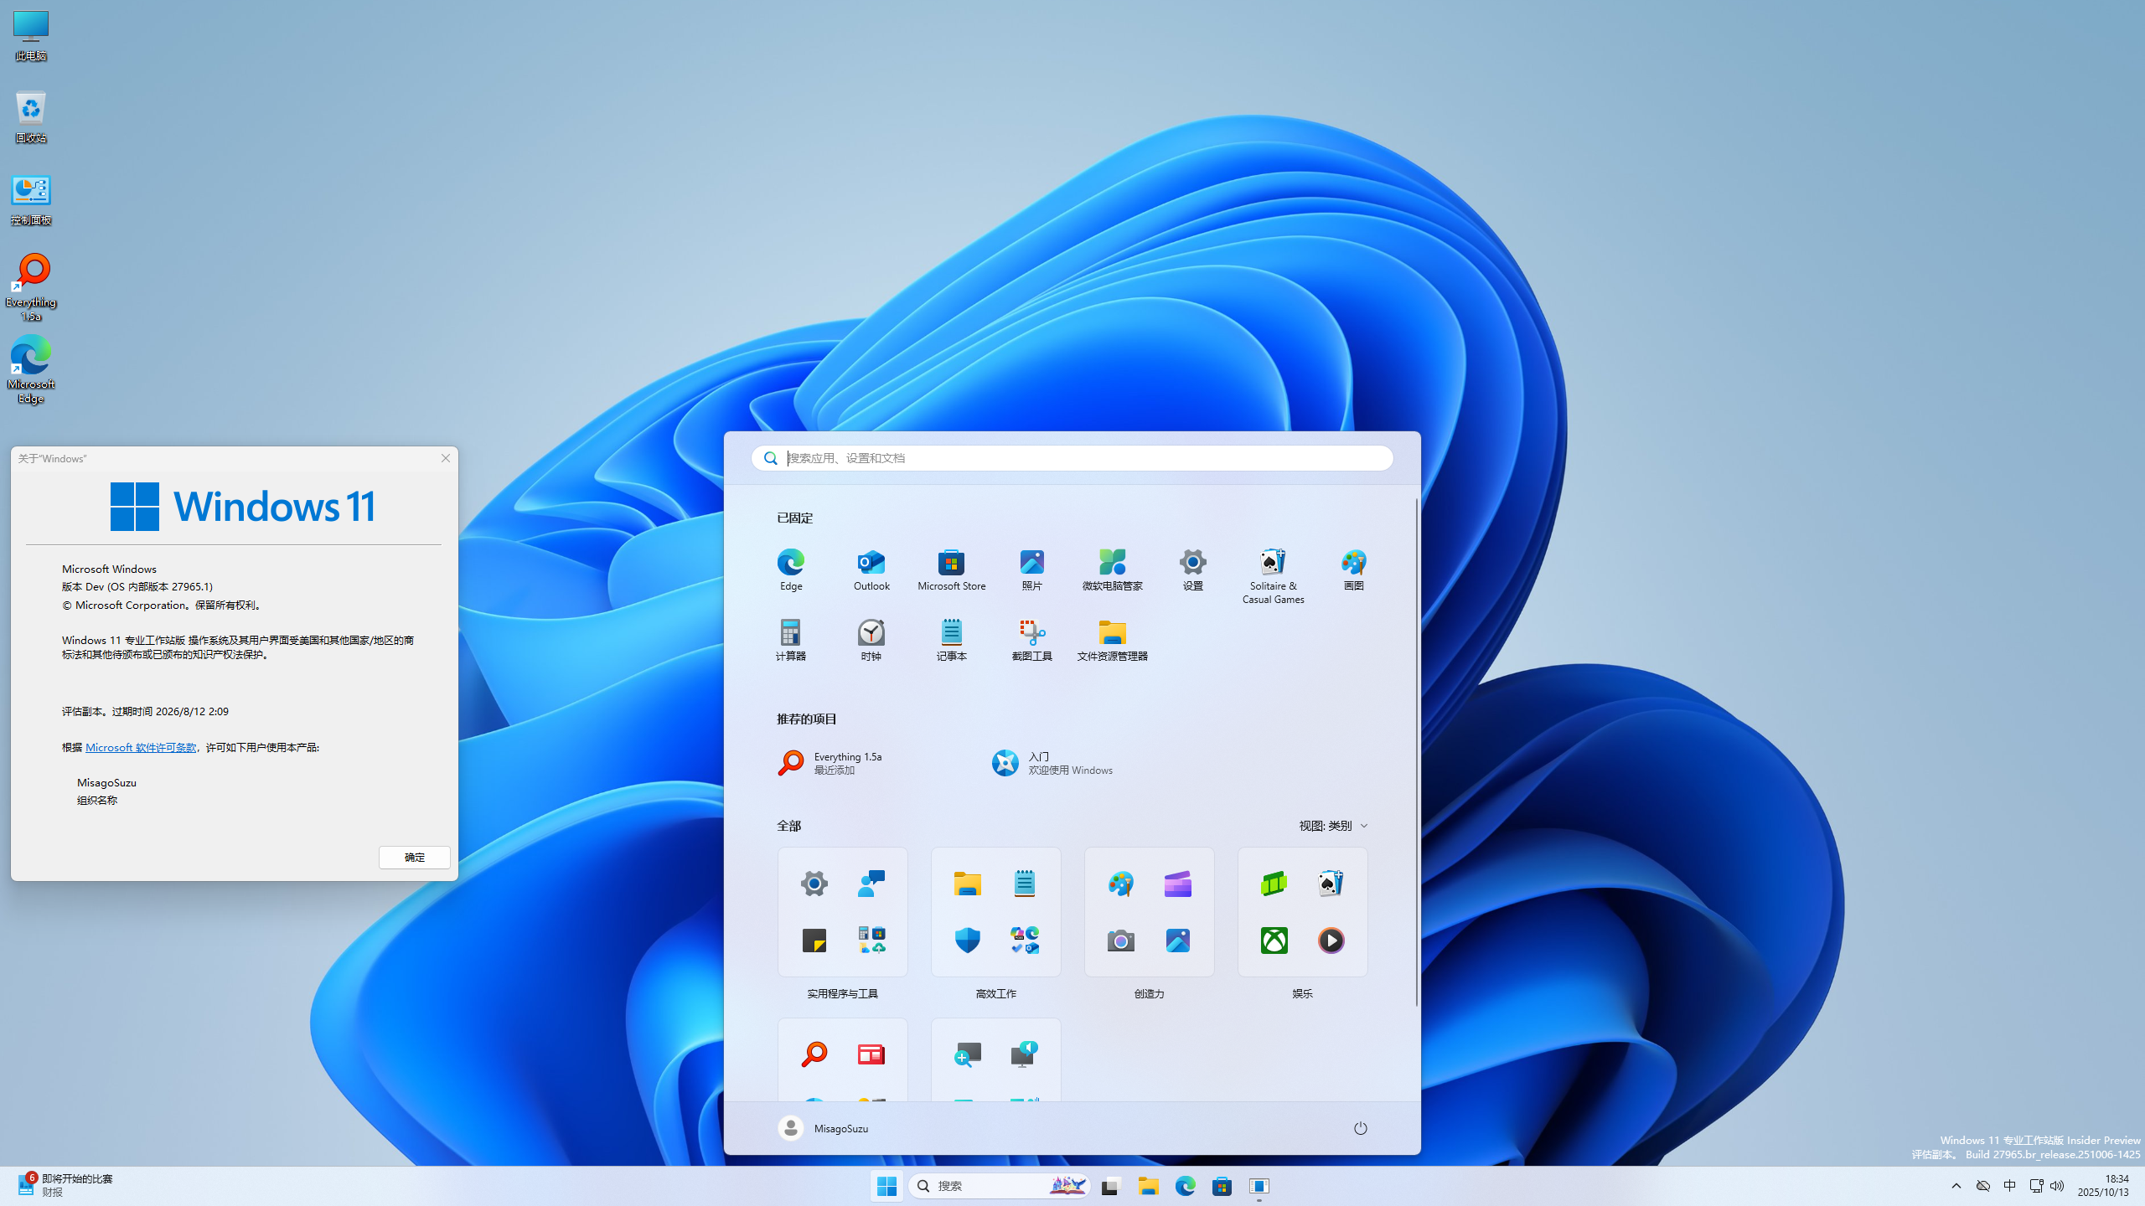Image resolution: width=2145 pixels, height=1206 pixels.
Task: Select Everything 1.5a desktop shortcut
Action: click(31, 288)
